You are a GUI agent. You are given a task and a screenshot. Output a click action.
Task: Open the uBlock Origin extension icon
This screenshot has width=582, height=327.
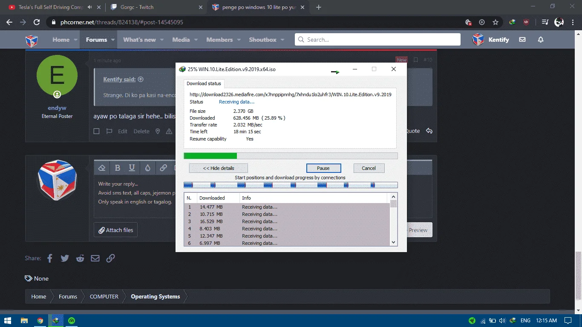pos(526,22)
